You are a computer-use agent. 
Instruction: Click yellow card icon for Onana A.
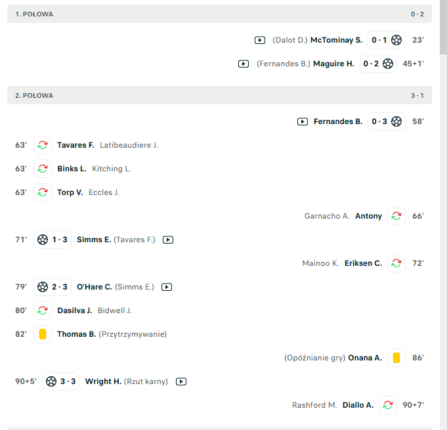396,358
